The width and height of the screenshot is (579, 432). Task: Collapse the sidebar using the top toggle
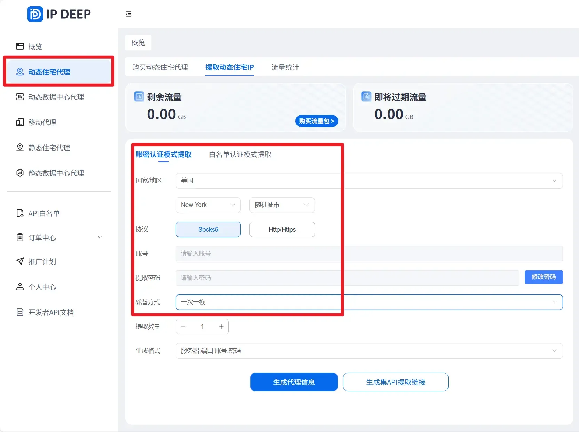click(x=128, y=14)
